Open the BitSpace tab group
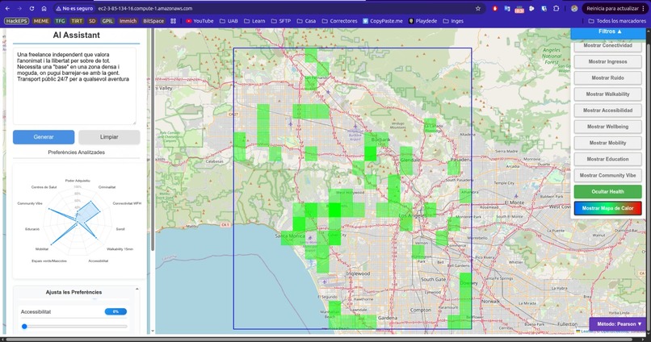Screen dimensions: 651x342 (153, 21)
